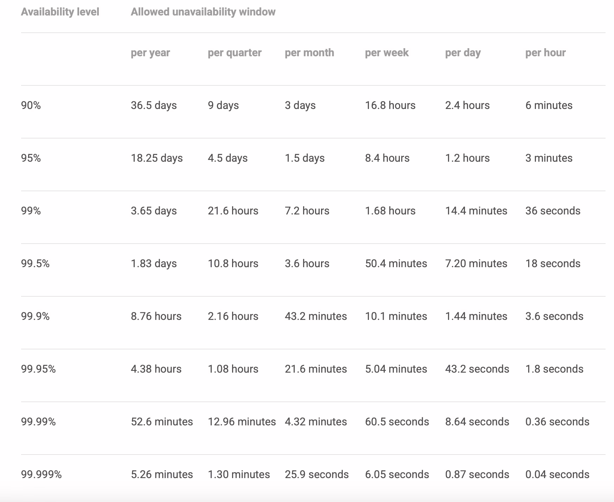Click the '43.2 seconds' cell
Screen dimensions: 614x502
(x=477, y=369)
